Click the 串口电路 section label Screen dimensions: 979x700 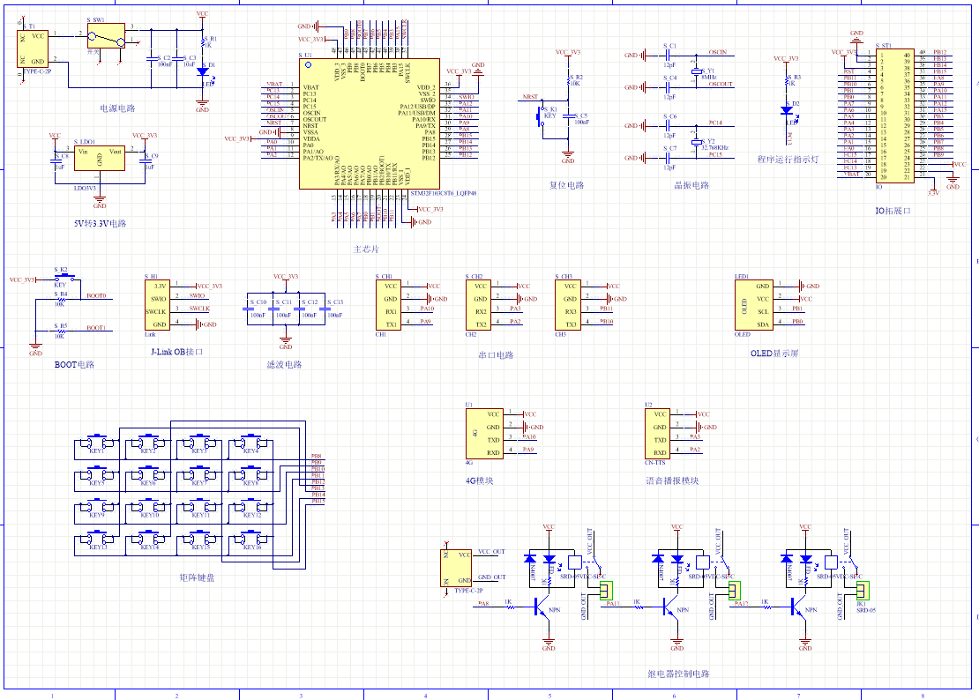(496, 355)
